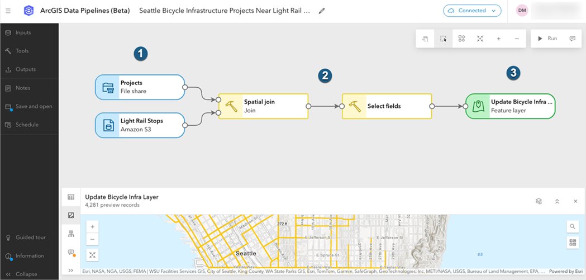Open the DM user avatar menu

(x=522, y=11)
